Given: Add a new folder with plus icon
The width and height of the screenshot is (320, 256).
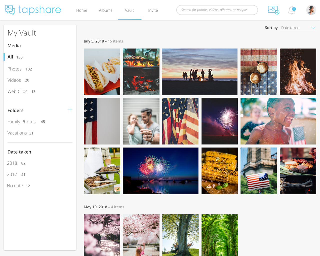Looking at the screenshot, I should 70,110.
